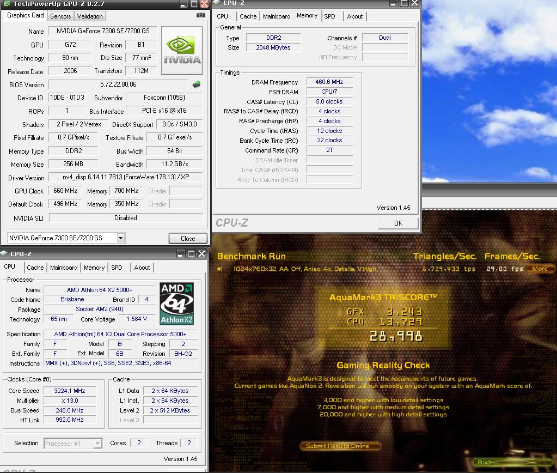557x473 pixels.
Task: Click the NVIDIA SLI Disabled field
Action: point(126,217)
